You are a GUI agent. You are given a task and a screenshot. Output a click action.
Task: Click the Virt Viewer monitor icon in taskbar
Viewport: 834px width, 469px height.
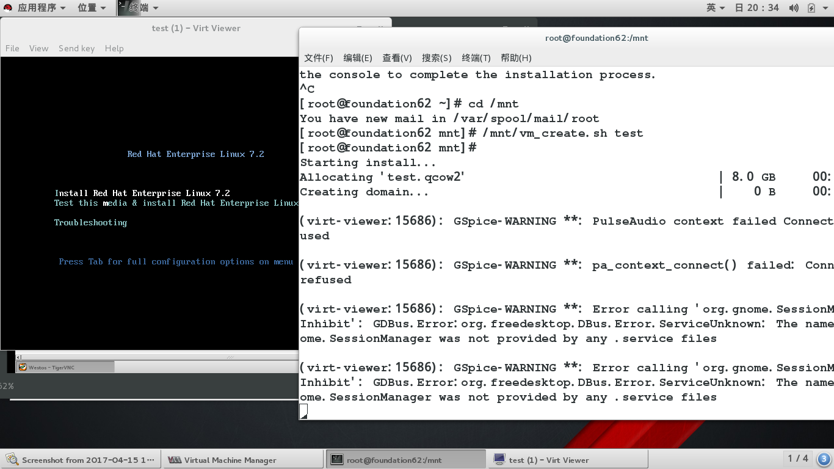coord(499,460)
